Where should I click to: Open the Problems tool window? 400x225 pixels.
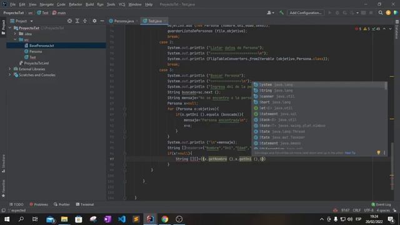[x=39, y=204]
